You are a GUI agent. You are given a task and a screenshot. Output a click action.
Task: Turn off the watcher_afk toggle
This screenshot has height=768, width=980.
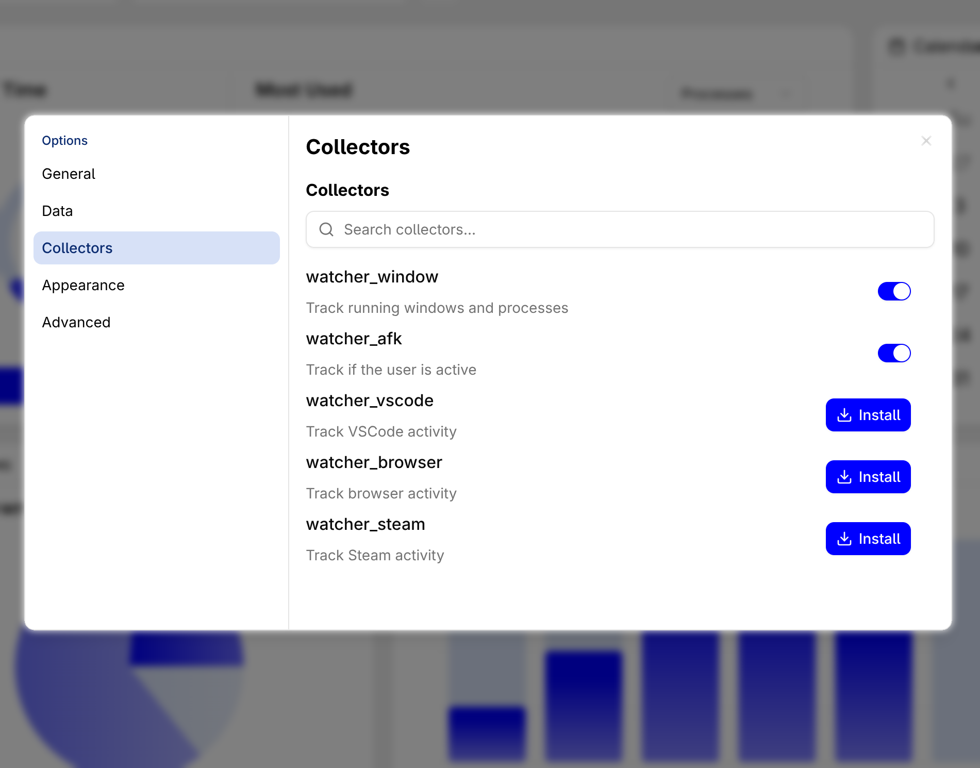pyautogui.click(x=894, y=353)
